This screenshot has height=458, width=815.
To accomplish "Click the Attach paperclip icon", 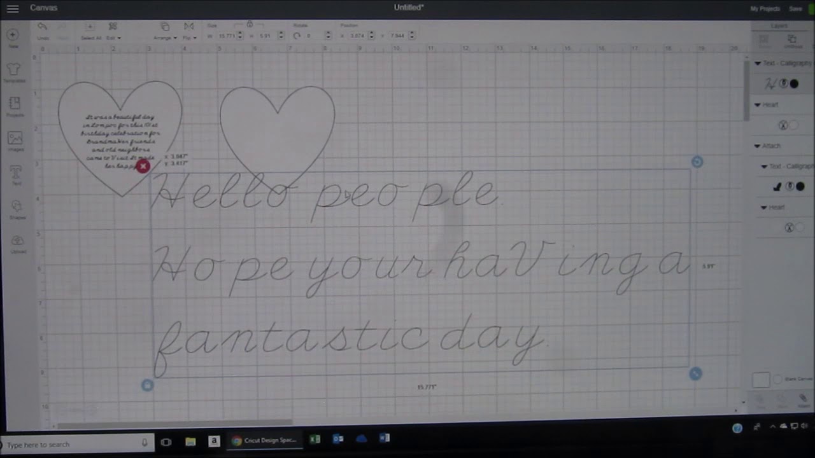I will [803, 398].
